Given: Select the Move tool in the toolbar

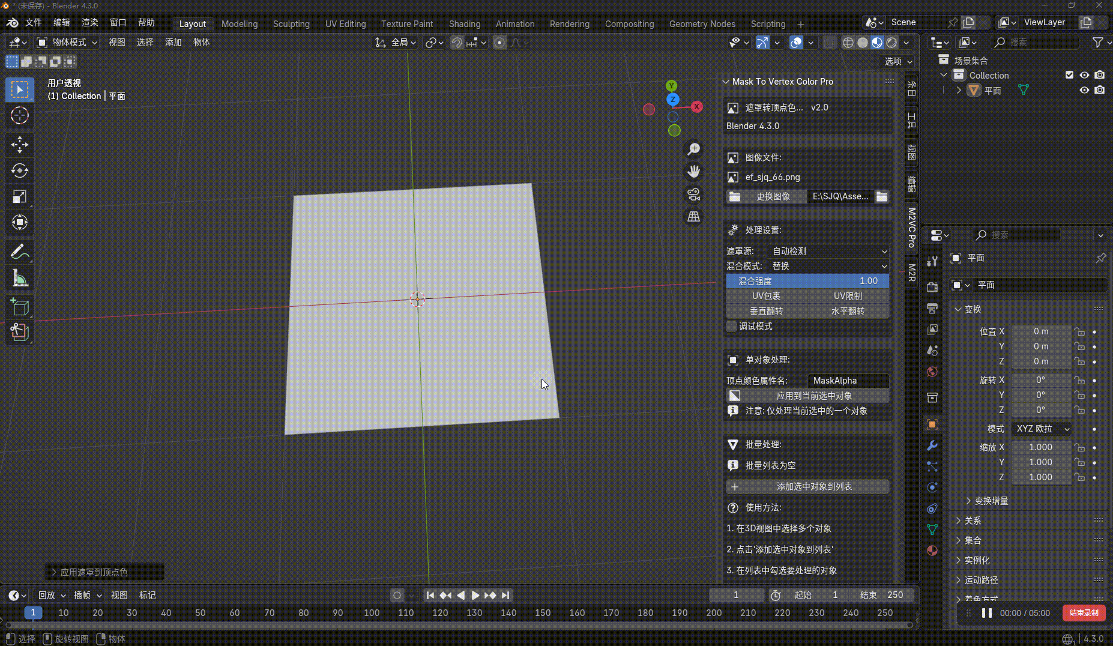Looking at the screenshot, I should [19, 145].
